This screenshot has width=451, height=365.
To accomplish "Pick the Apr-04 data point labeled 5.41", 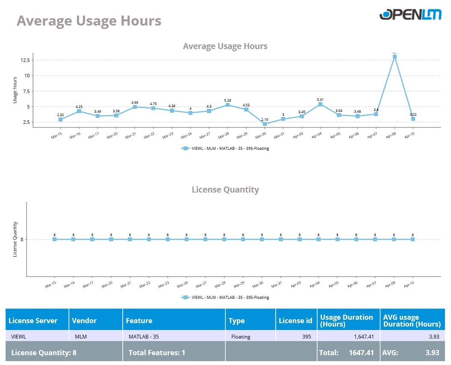I will point(320,104).
